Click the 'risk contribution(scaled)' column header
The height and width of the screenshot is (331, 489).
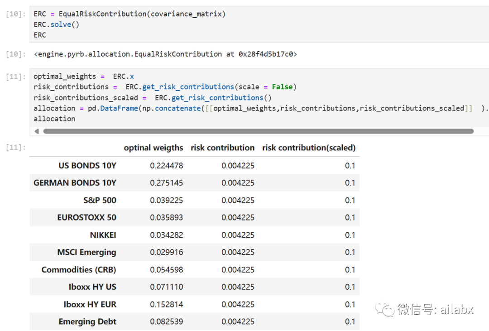(309, 148)
